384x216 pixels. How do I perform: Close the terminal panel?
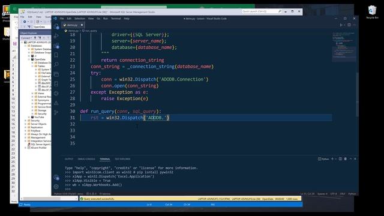click(355, 159)
